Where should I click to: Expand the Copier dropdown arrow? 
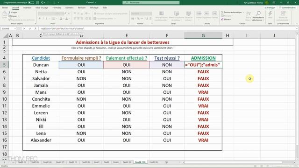[x=19, y=16]
